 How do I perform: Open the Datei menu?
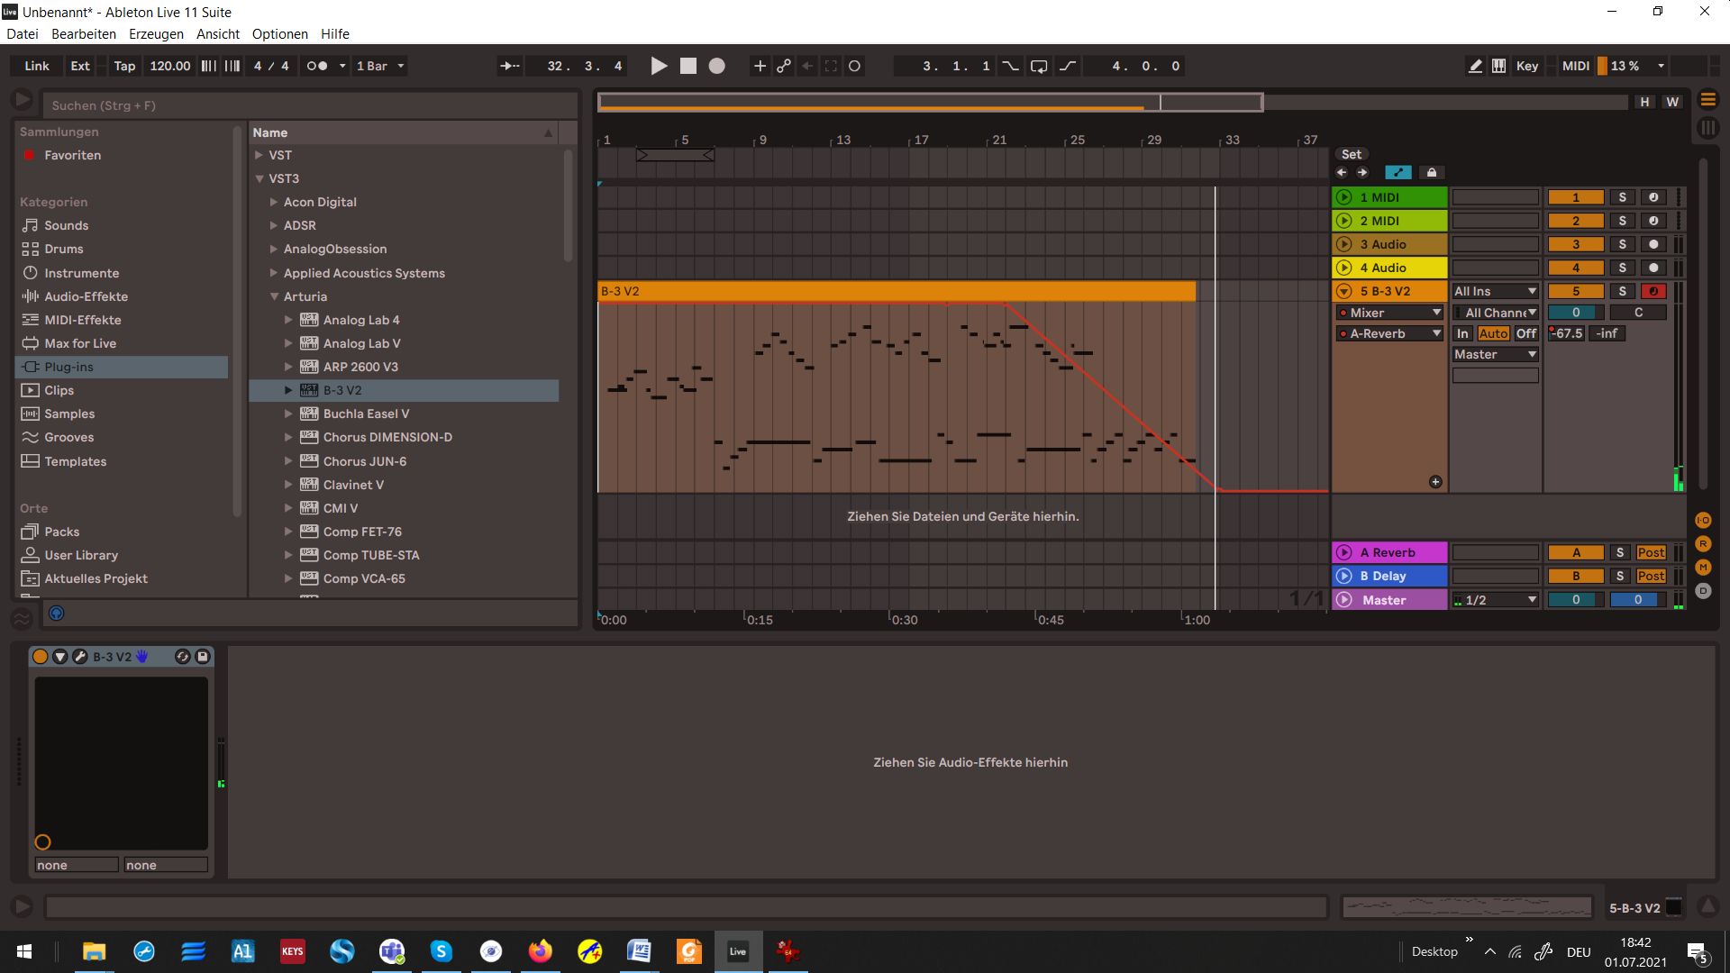23,34
